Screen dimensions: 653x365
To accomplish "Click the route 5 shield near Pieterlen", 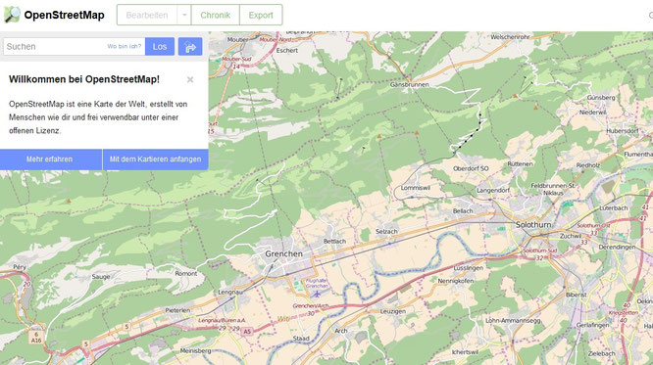I will pos(126,327).
